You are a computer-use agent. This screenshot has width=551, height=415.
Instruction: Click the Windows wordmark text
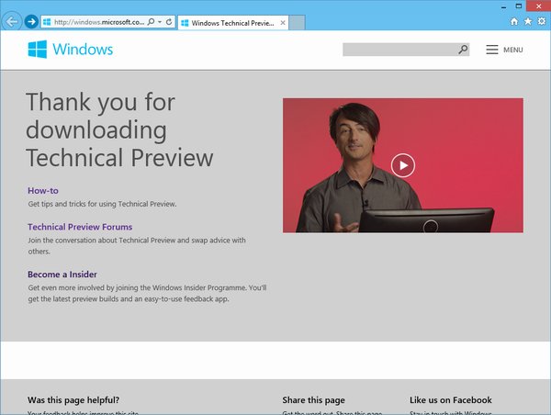[83, 50]
